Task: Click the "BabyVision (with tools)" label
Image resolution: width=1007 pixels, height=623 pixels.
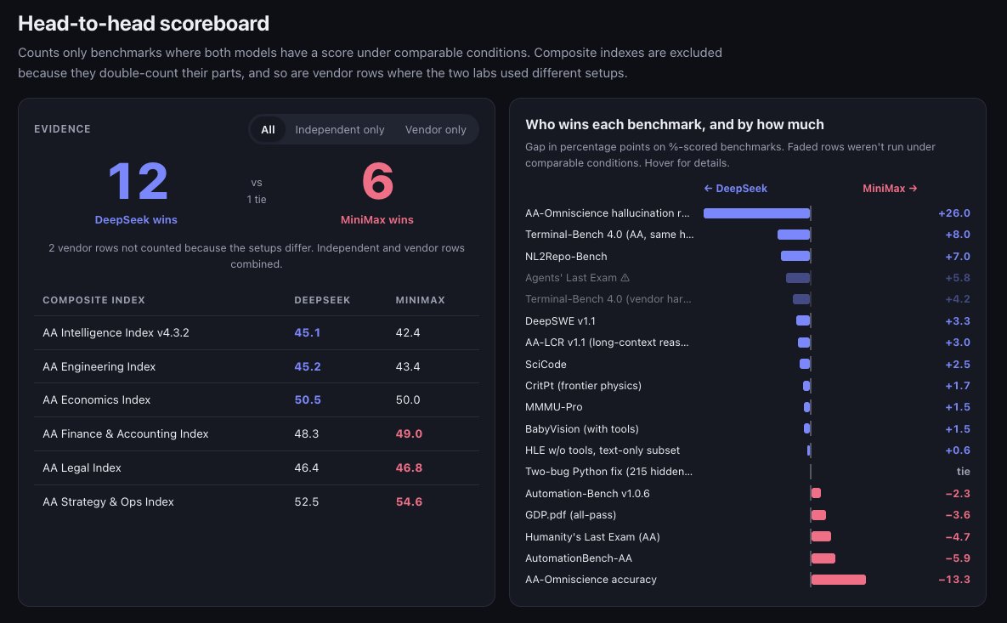Action: click(582, 429)
